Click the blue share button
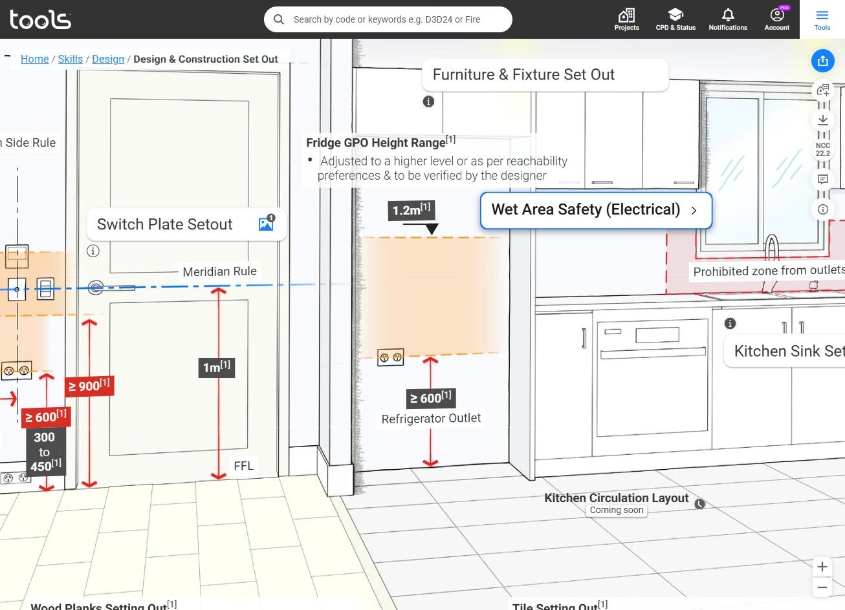Image resolution: width=845 pixels, height=610 pixels. 822,61
